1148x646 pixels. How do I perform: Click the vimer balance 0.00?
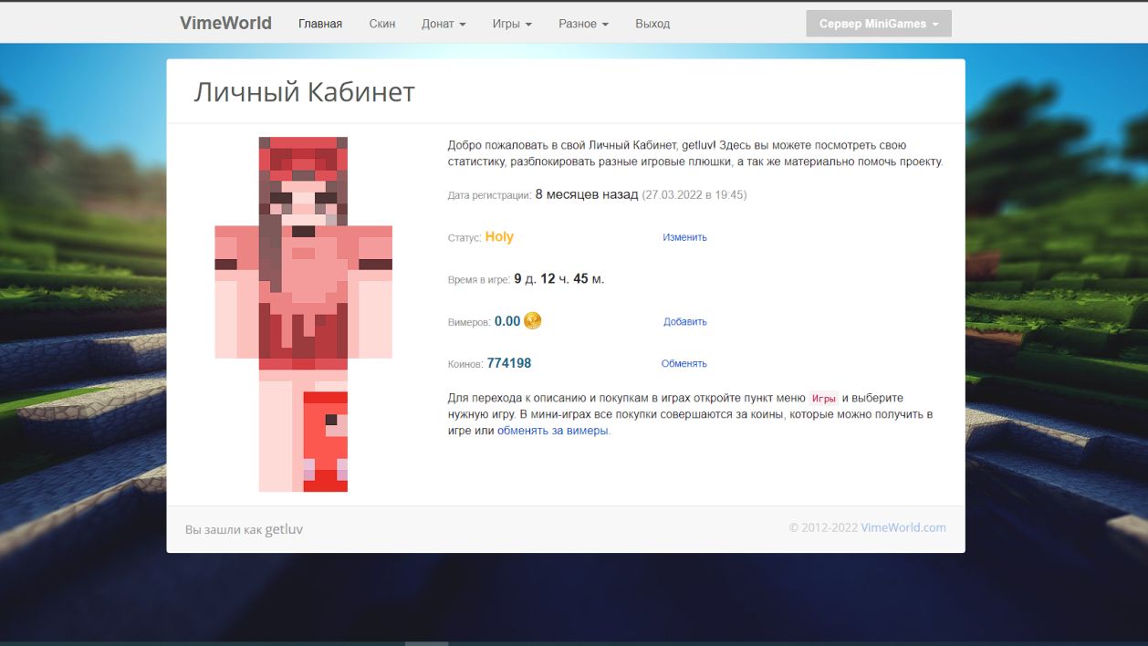507,321
